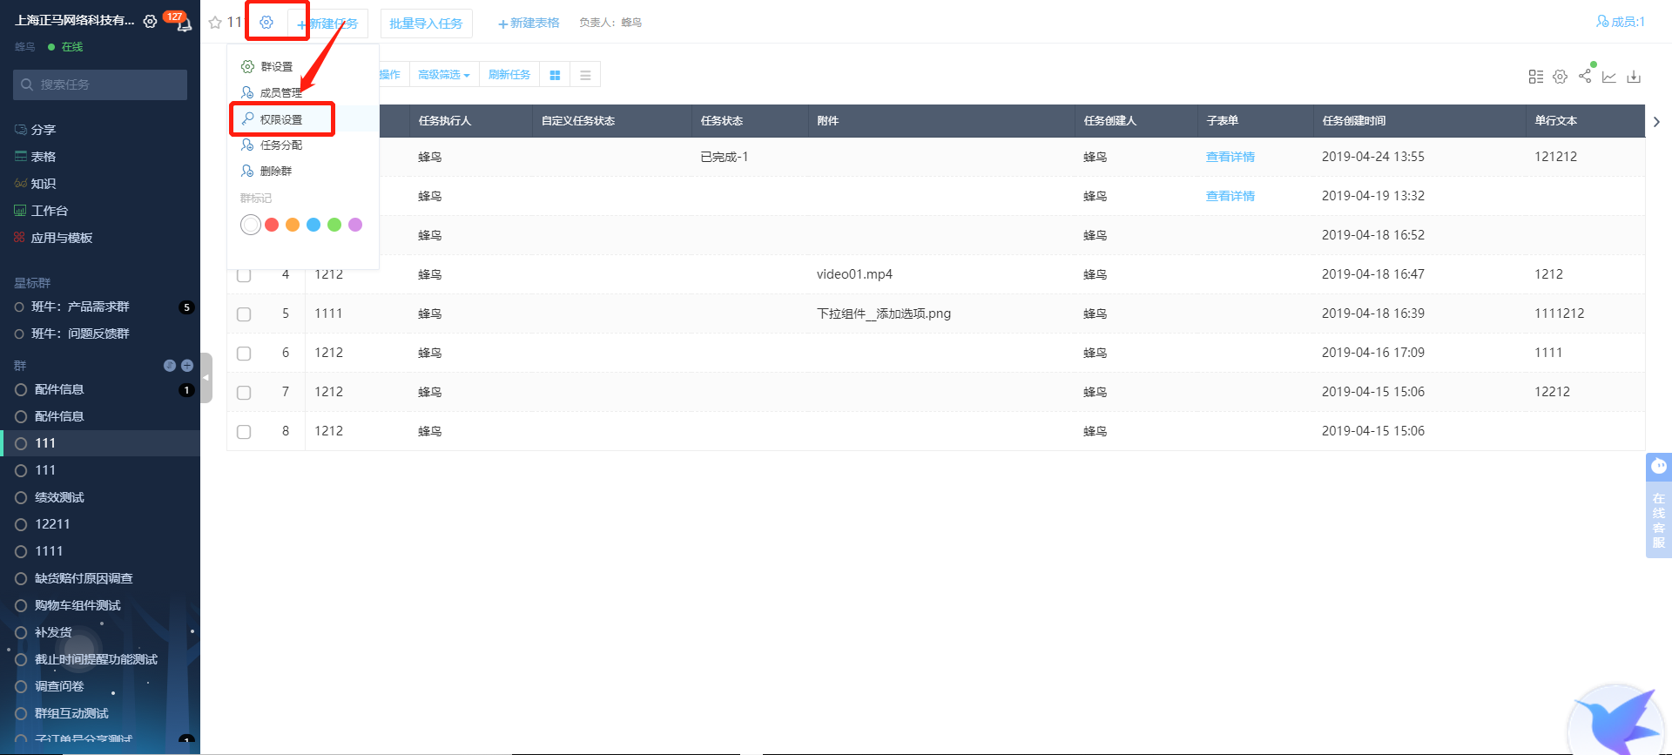The image size is (1672, 755).
Task: Open the share icon in table toolbar
Action: pyautogui.click(x=1585, y=77)
